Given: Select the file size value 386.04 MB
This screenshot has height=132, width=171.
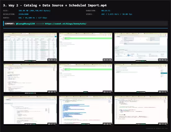Looking at the screenshot, I should pyautogui.click(x=34, y=11).
